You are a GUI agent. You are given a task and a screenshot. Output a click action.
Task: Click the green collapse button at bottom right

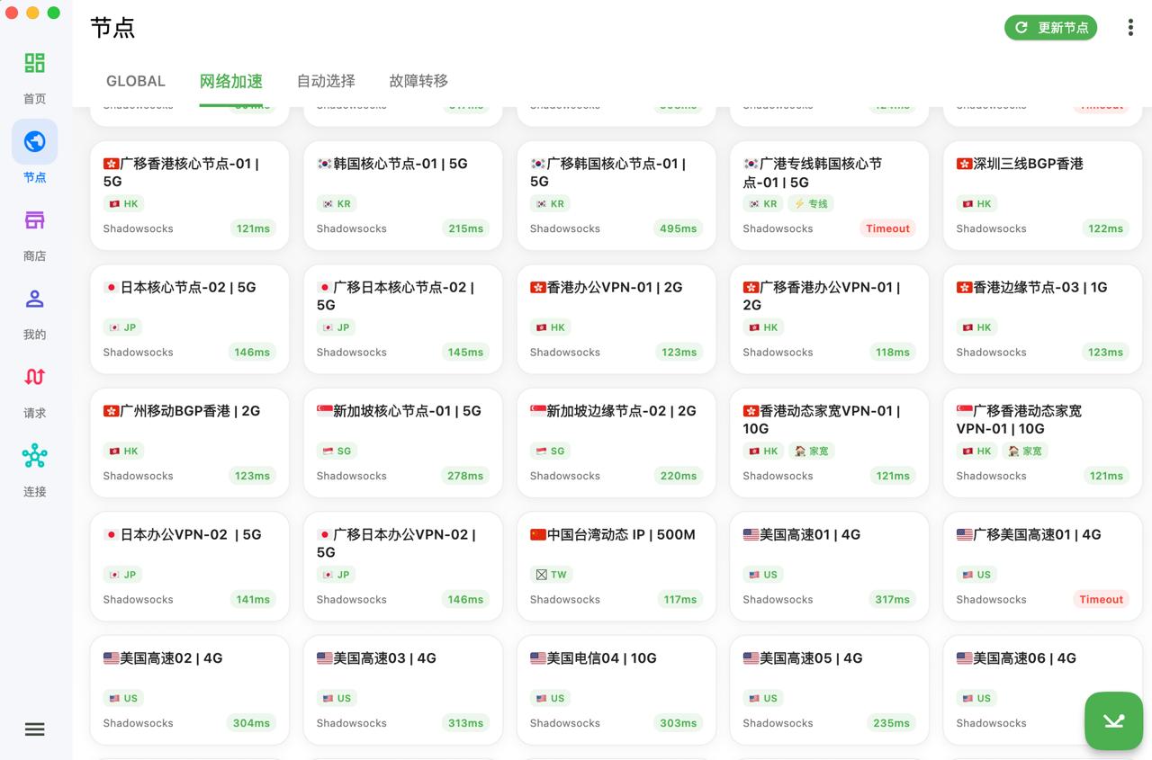pyautogui.click(x=1113, y=720)
